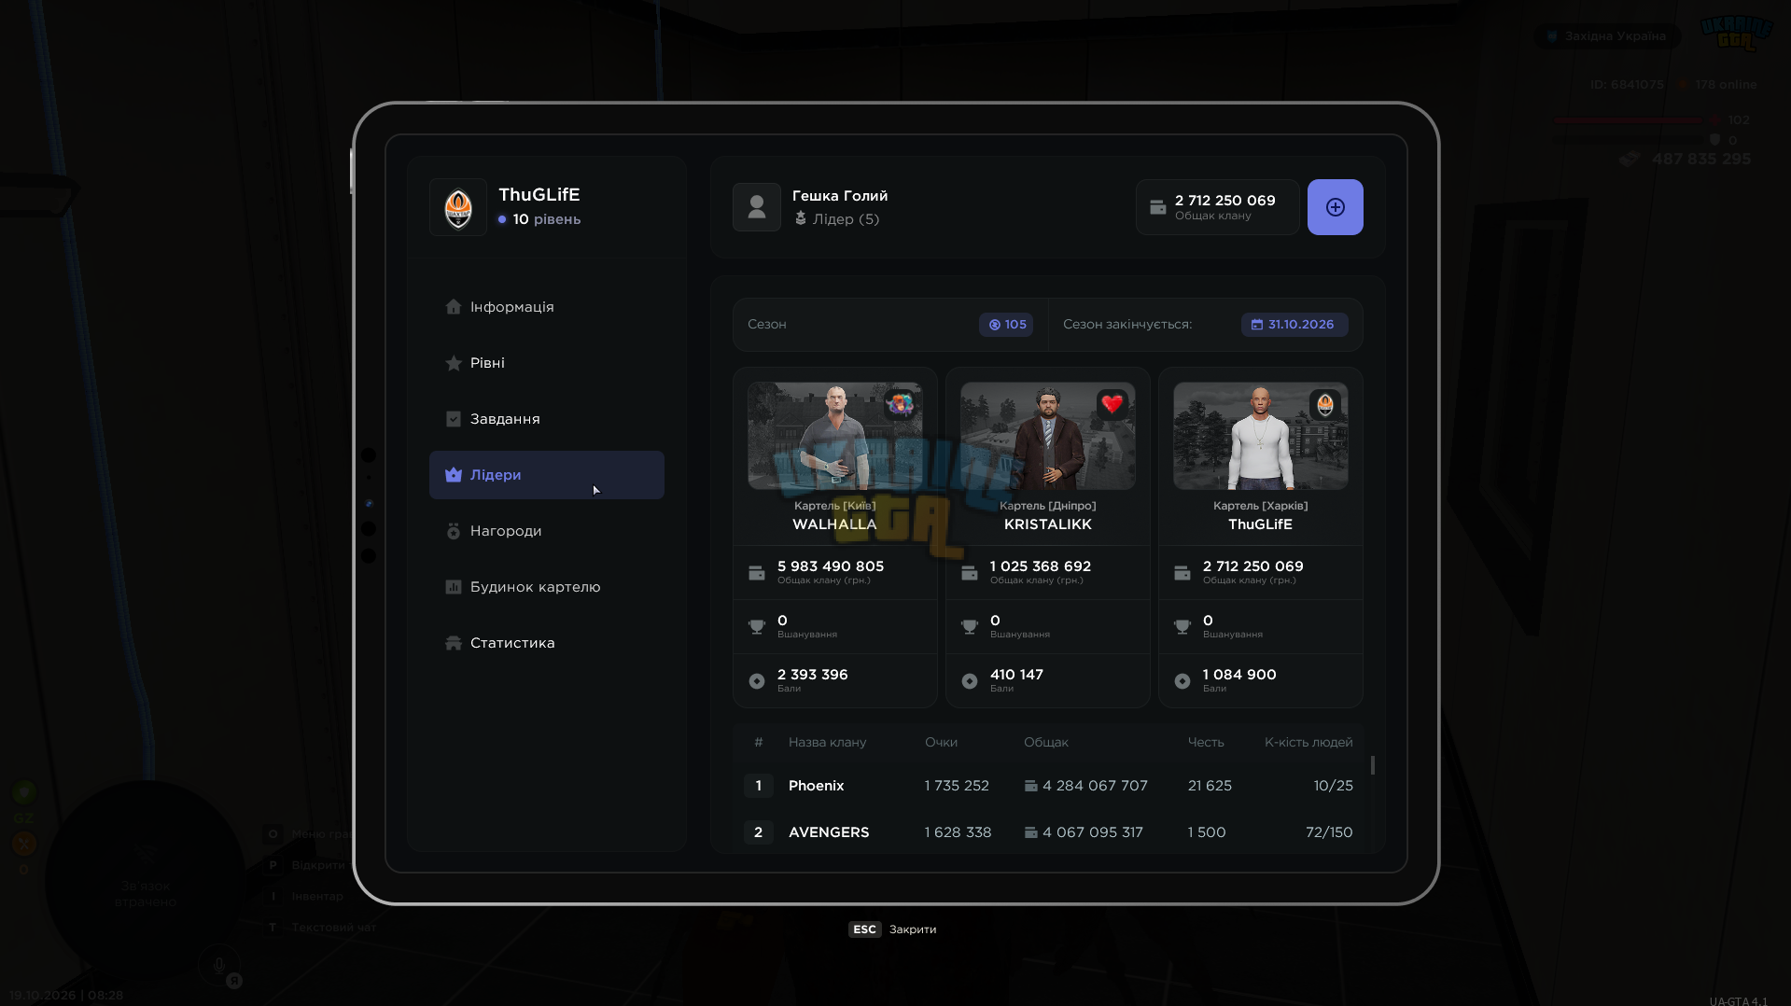Click the red heart emblem on KRISTALIKK

coord(1112,404)
